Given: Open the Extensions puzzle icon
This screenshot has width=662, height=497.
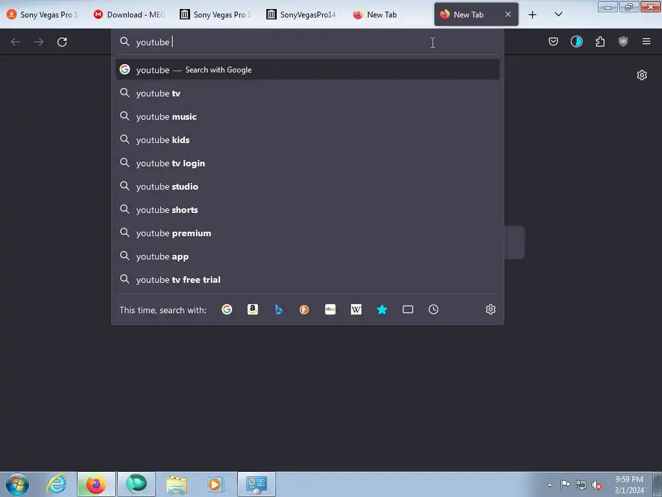Looking at the screenshot, I should click(x=600, y=41).
